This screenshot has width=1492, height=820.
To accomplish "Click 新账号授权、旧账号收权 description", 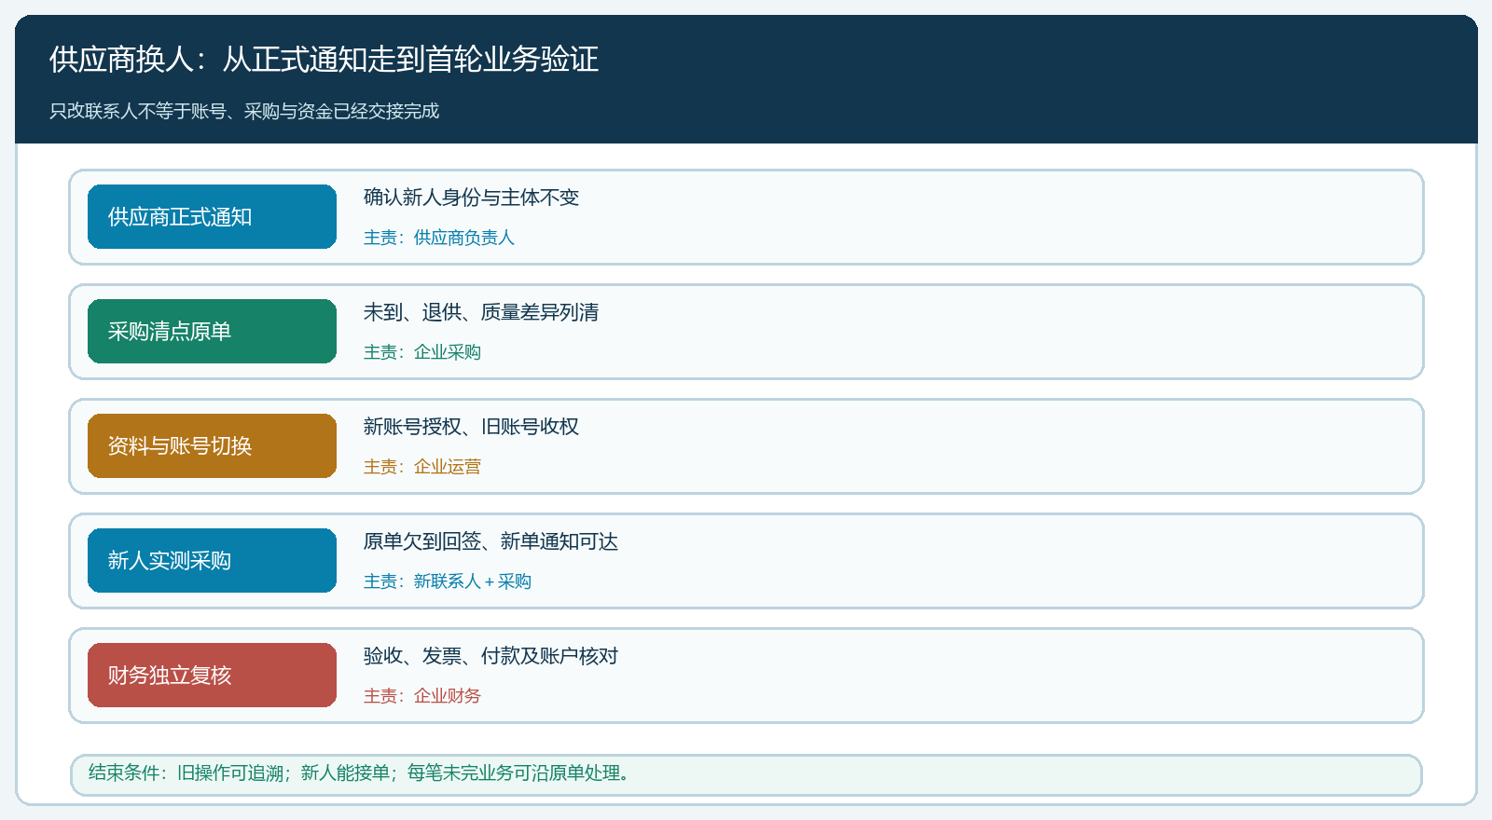I will [x=471, y=426].
